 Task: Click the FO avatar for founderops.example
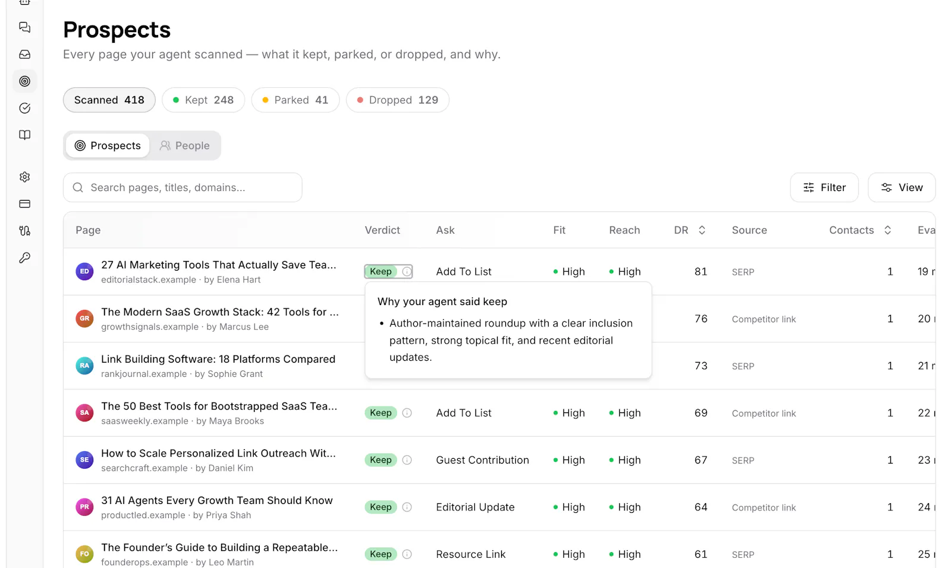[x=84, y=554]
